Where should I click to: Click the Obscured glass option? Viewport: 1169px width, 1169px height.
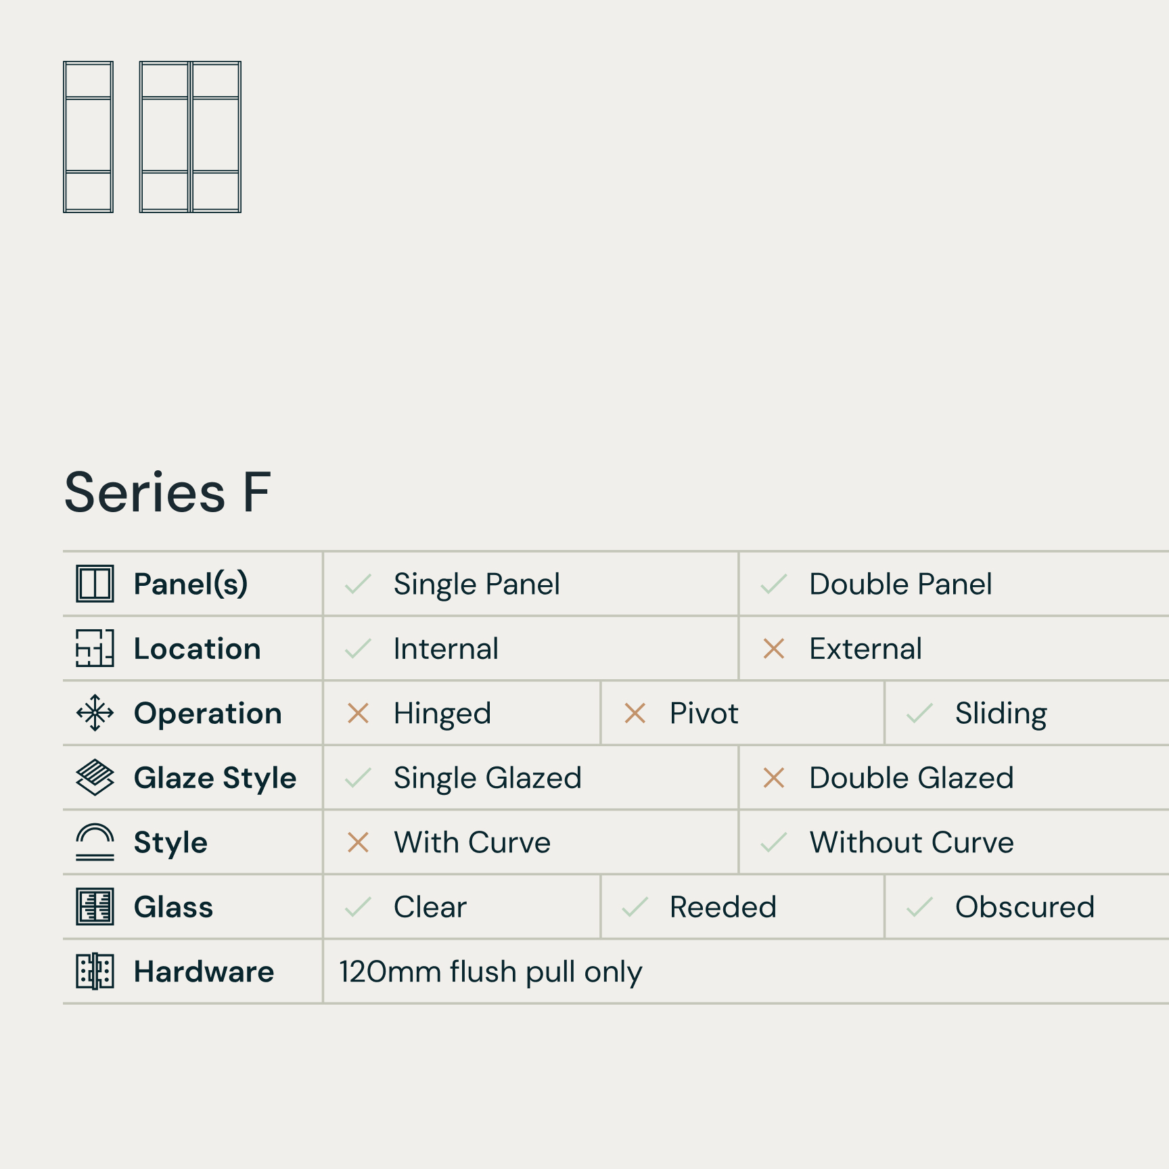(x=1024, y=907)
